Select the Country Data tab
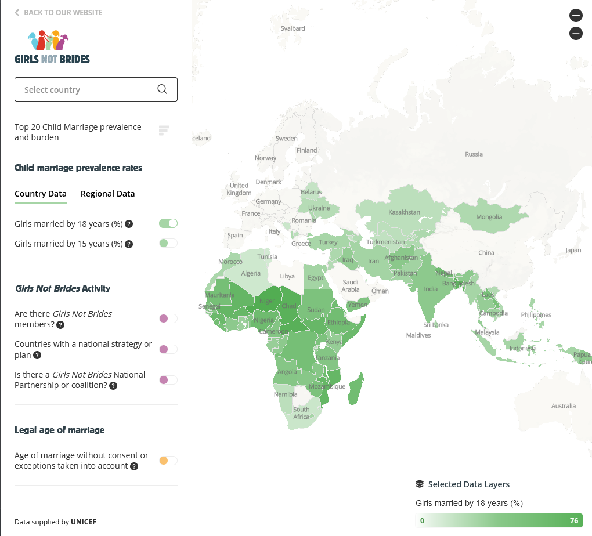592x536 pixels. (41, 194)
